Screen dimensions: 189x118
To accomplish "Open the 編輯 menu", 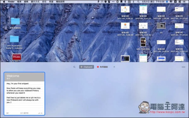I will pos(26,2).
